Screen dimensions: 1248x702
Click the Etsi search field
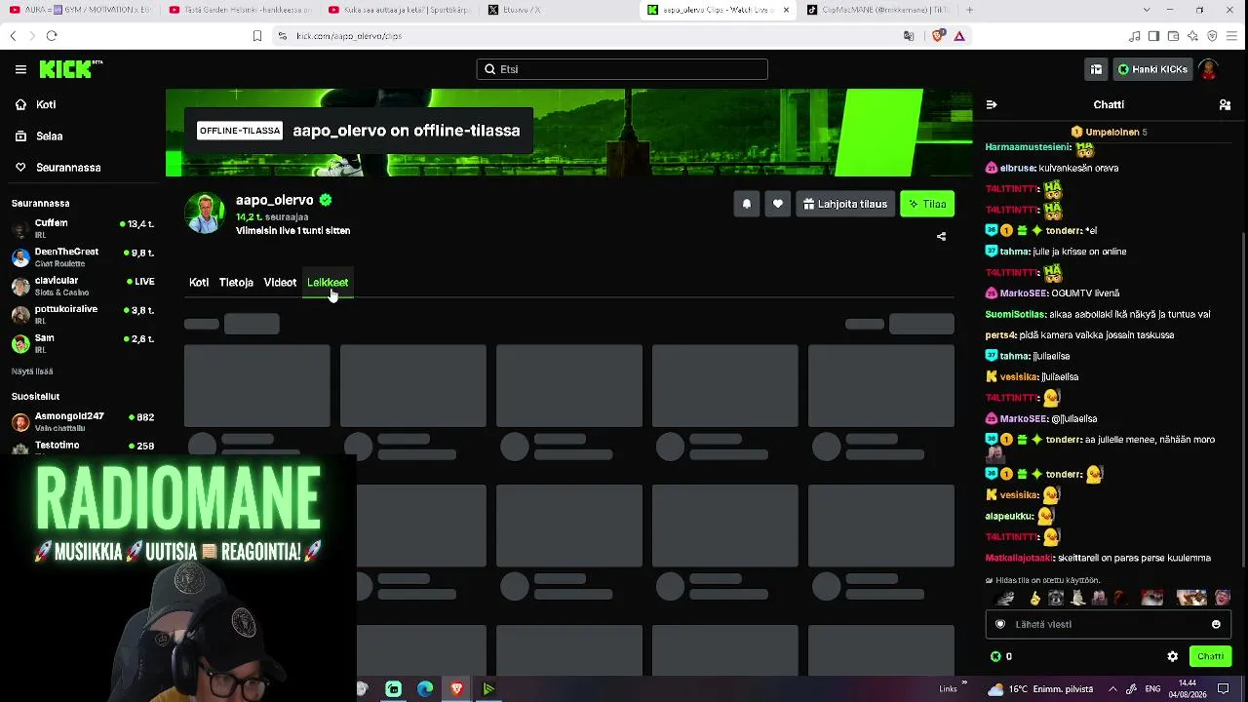click(x=622, y=69)
